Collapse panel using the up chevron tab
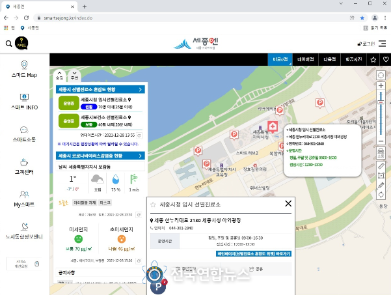The height and width of the screenshot is (295, 391). pos(60,75)
